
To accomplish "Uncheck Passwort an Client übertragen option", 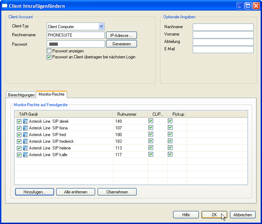I will (49, 57).
